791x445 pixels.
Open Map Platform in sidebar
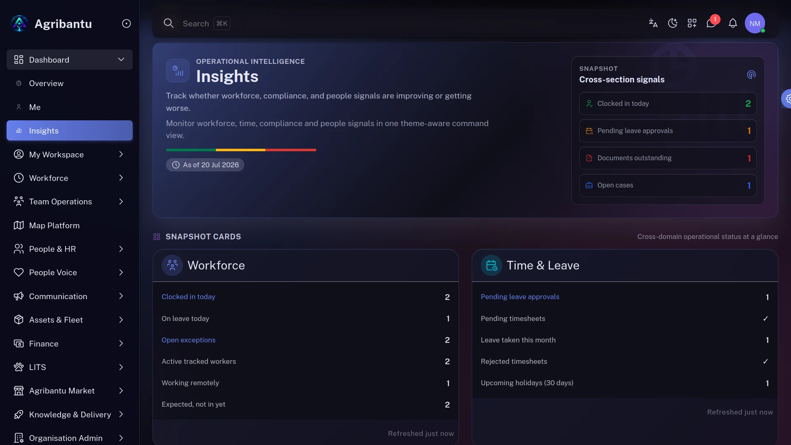[70, 225]
